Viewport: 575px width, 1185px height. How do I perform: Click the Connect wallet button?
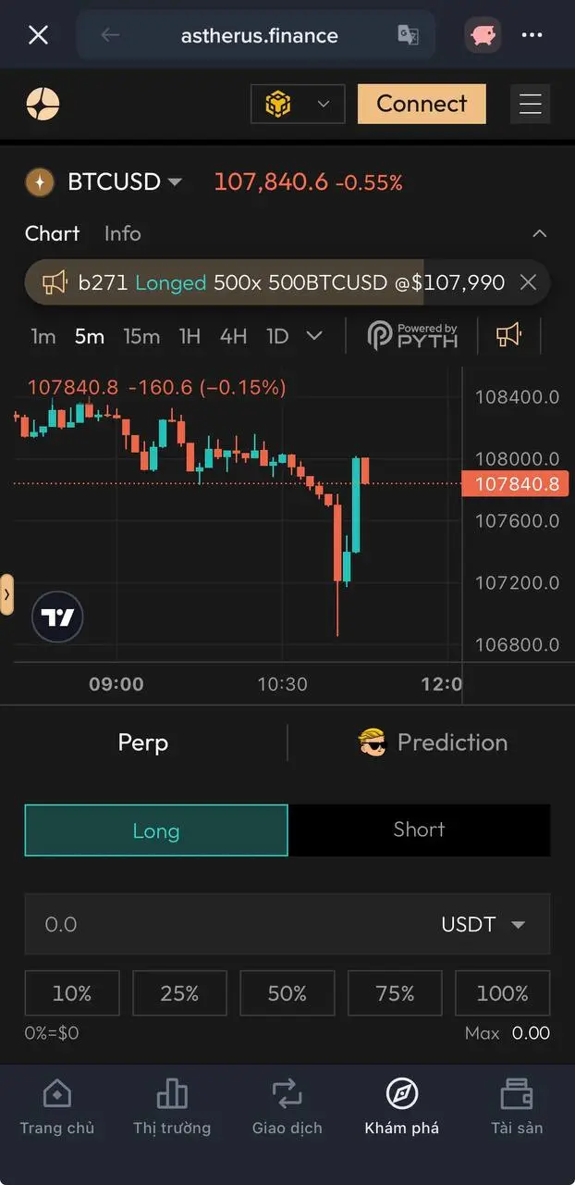422,104
